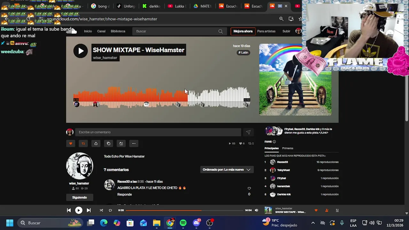Open Discord from the taskbar
Image resolution: width=409 pixels, height=230 pixels.
[197, 223]
